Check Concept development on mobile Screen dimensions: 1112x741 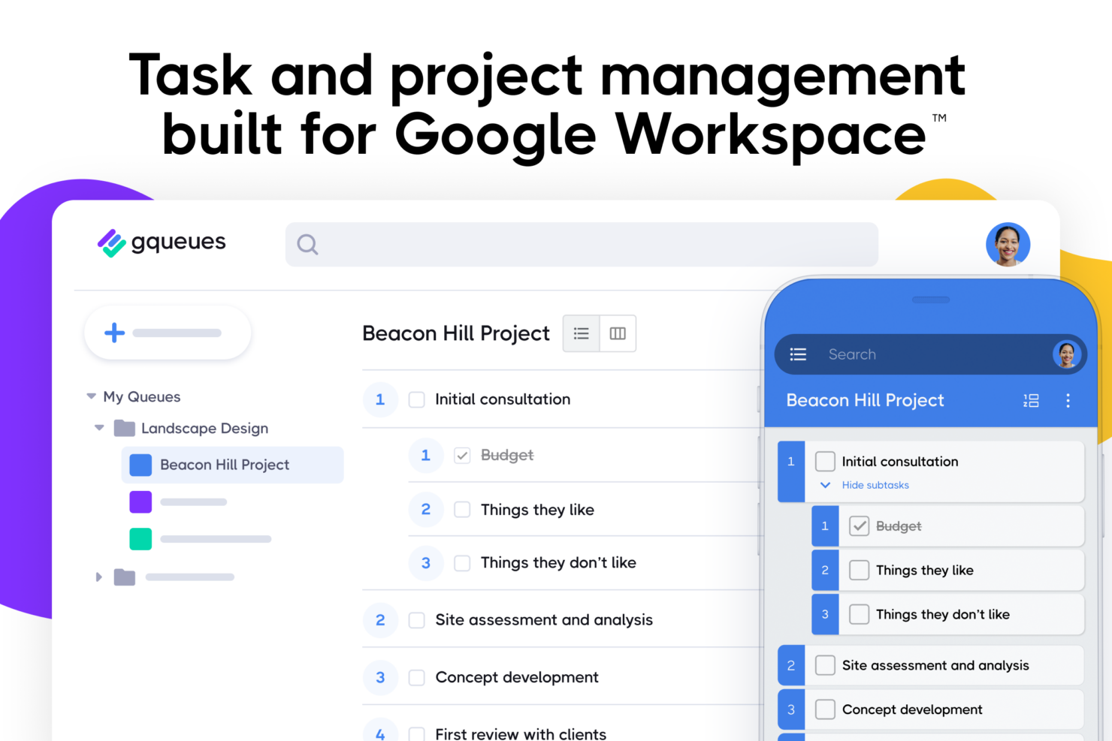[825, 709]
